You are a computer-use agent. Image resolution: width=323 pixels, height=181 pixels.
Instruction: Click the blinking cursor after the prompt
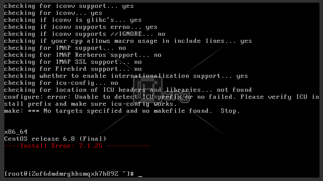click(140, 176)
